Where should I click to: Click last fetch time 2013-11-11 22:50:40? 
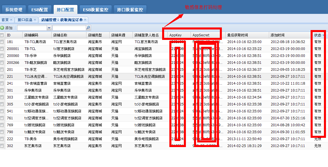[x=244, y=139]
